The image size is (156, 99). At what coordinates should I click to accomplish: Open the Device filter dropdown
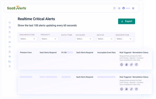coord(106,39)
